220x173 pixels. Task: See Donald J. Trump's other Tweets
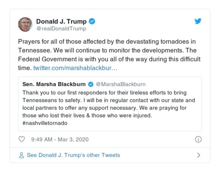[73, 155]
